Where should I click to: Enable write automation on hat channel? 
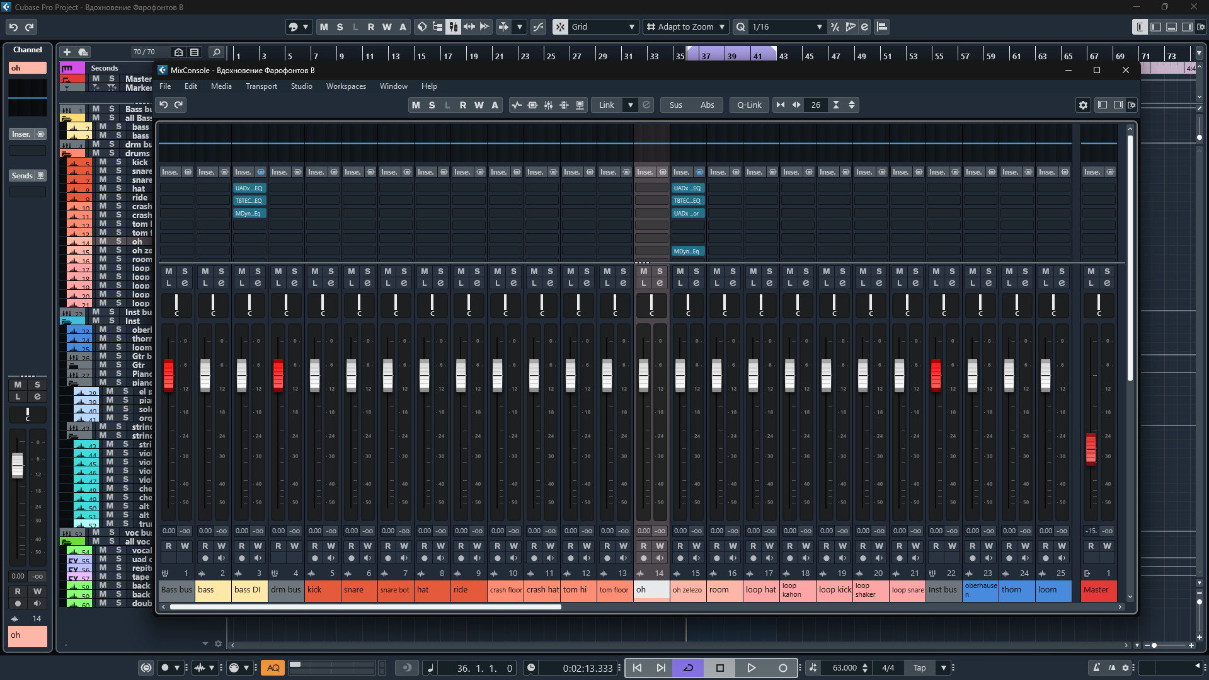pos(441,546)
